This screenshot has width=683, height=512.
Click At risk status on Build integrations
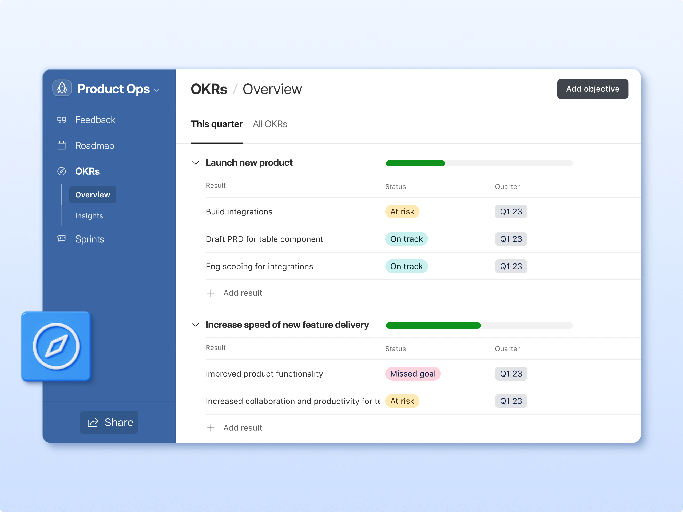click(402, 212)
